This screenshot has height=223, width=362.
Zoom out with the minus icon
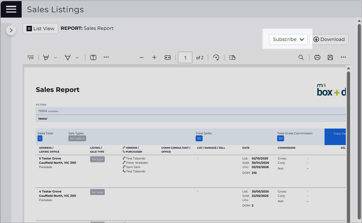pyautogui.click(x=142, y=57)
